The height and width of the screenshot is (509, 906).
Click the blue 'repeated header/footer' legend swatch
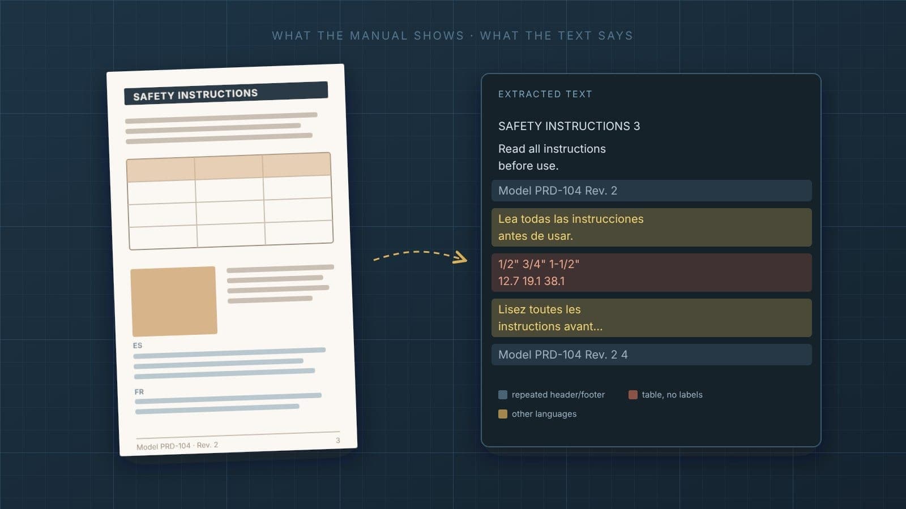pyautogui.click(x=503, y=395)
